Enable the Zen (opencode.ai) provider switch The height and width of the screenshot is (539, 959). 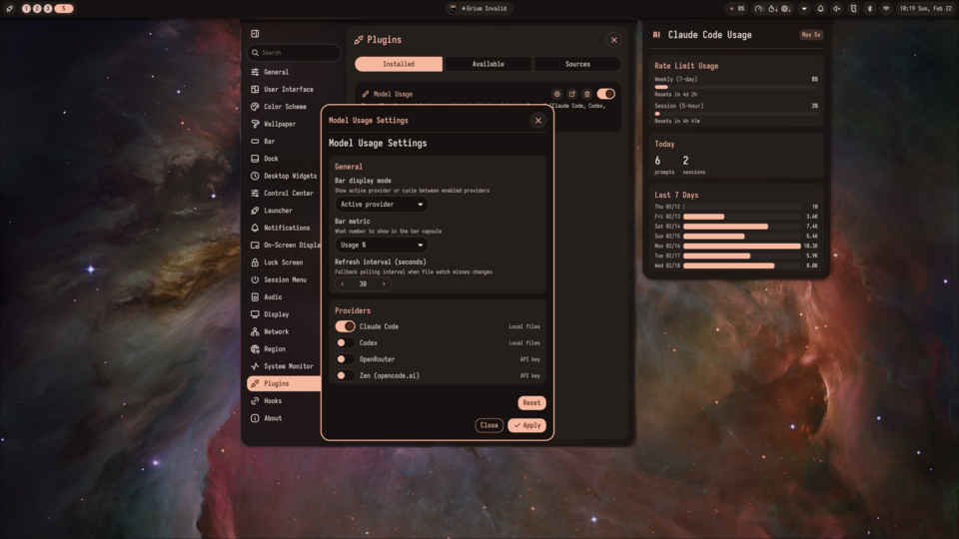point(345,376)
